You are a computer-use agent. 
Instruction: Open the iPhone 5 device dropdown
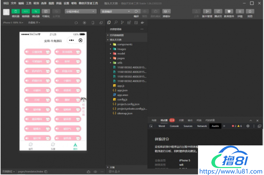[x=13, y=23]
